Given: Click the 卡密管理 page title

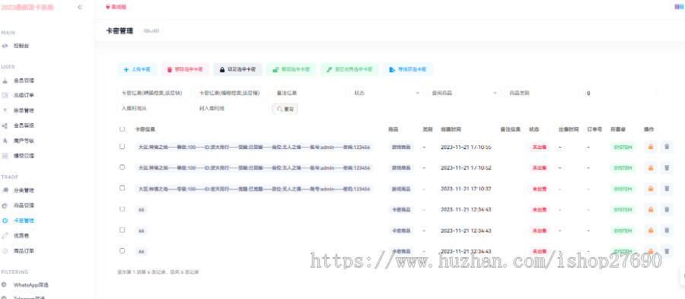Looking at the screenshot, I should pyautogui.click(x=119, y=31).
